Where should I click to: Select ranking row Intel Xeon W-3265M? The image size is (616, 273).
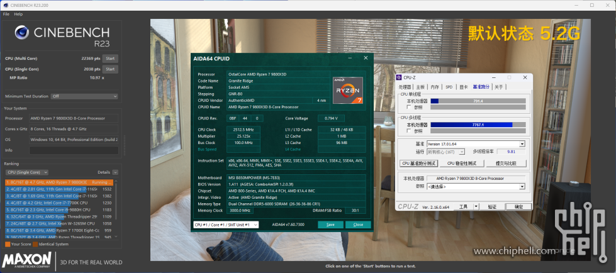pyautogui.click(x=59, y=223)
